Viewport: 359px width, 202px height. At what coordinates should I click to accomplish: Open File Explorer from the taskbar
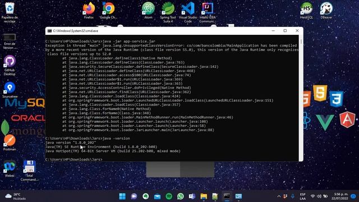pyautogui.click(x=204, y=196)
